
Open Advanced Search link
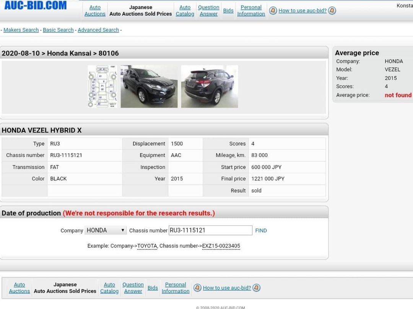point(98,30)
